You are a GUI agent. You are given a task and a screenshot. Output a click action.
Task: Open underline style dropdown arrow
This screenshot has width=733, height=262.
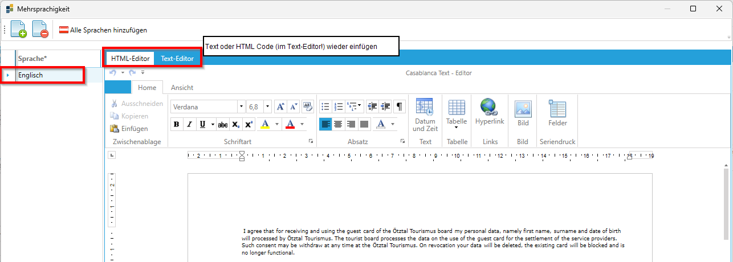click(x=213, y=124)
